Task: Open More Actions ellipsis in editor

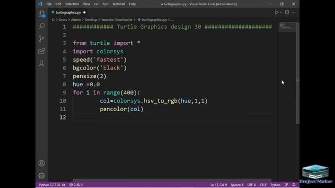Action: tap(294, 13)
